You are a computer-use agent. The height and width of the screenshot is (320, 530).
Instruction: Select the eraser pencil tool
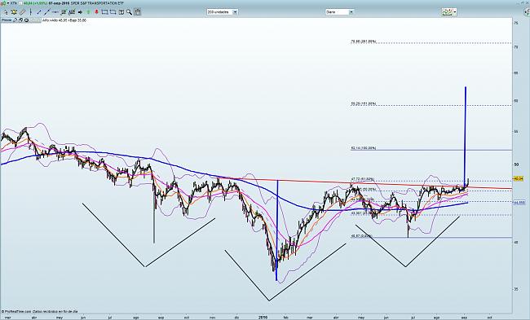tap(22, 12)
